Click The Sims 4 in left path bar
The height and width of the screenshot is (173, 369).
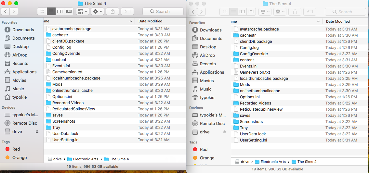116,159
